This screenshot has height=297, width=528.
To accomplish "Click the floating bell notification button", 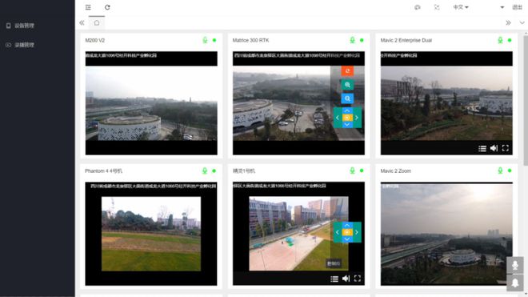I will tap(515, 283).
